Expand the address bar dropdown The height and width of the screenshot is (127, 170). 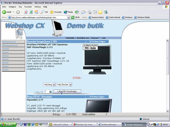pyautogui.click(x=68, y=17)
